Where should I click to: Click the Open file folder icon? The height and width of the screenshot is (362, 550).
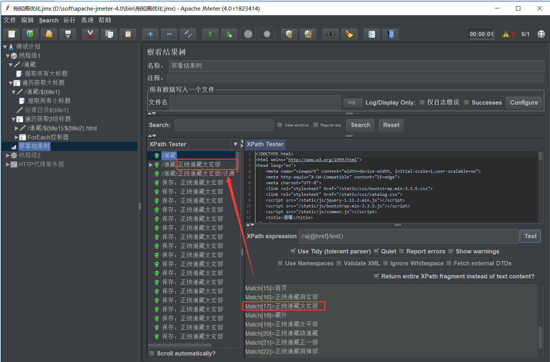point(49,34)
